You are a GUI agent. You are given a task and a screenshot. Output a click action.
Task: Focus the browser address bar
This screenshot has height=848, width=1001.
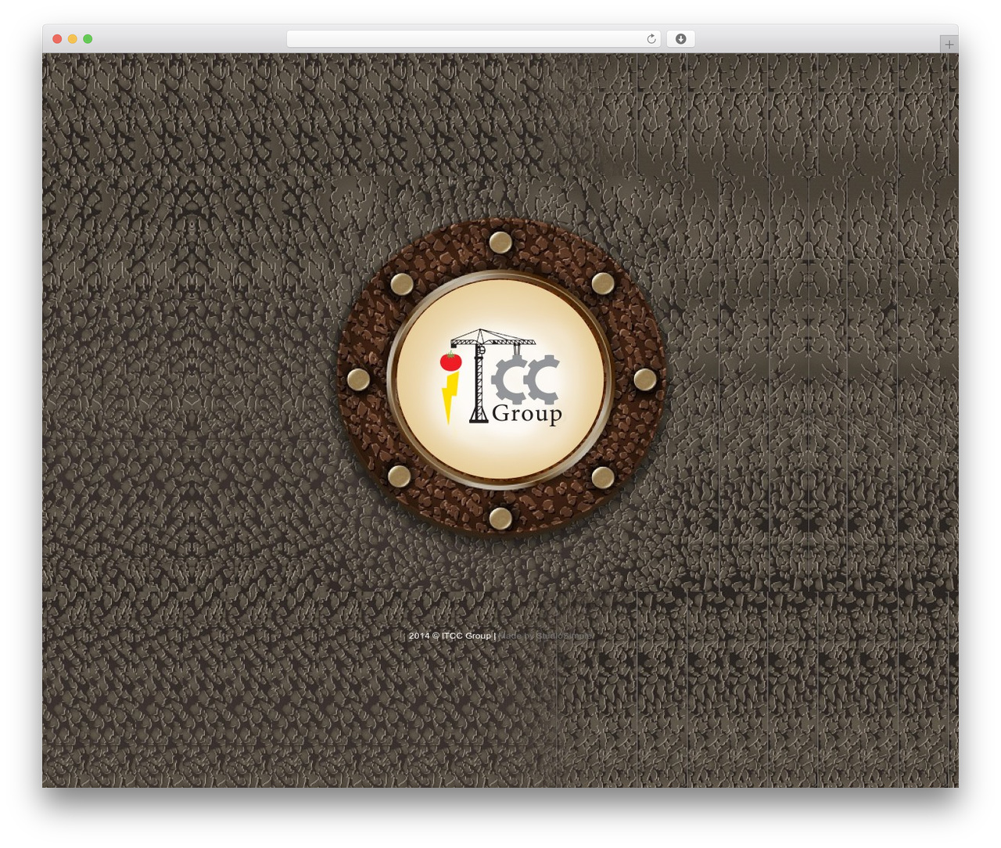click(x=473, y=39)
